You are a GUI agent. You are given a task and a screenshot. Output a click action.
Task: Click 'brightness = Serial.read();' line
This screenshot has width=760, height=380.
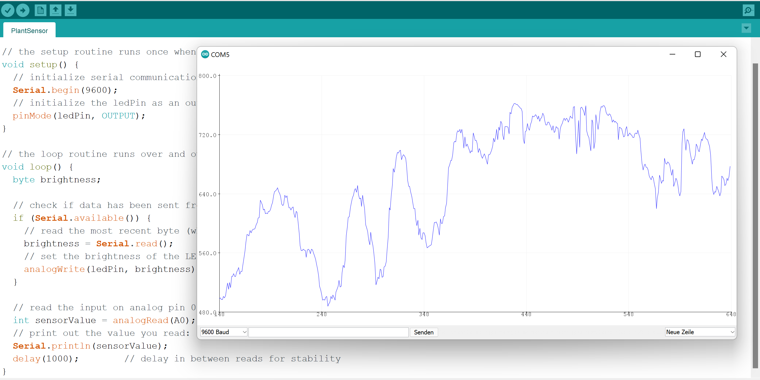pos(98,244)
